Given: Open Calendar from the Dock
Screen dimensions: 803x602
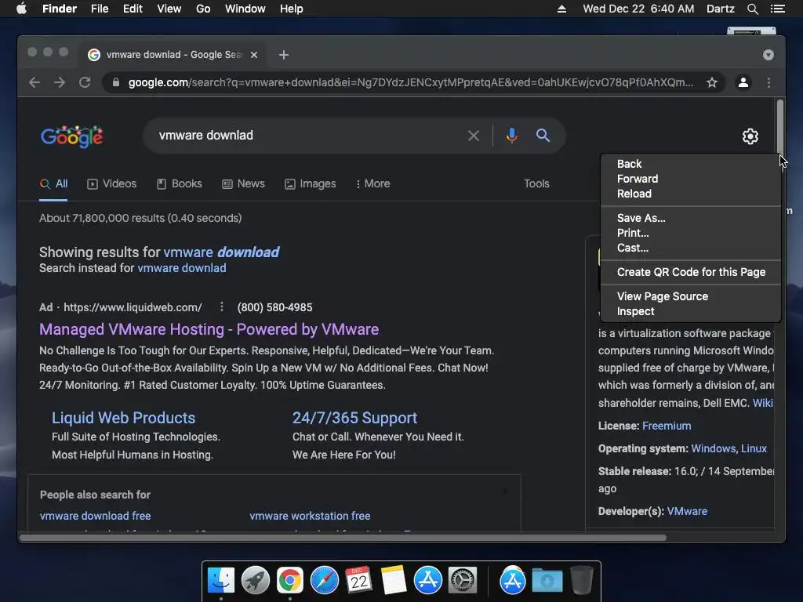Looking at the screenshot, I should coord(358,581).
